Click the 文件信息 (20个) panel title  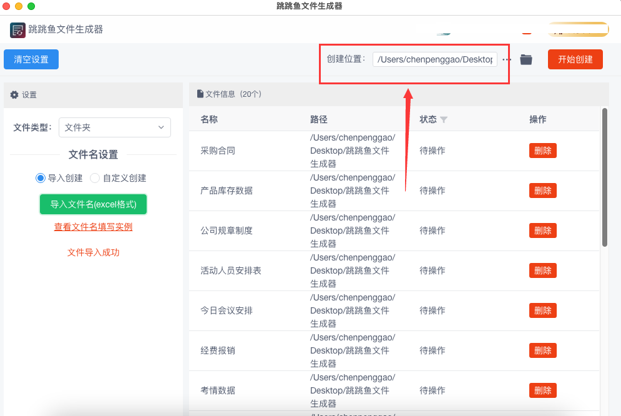click(233, 94)
